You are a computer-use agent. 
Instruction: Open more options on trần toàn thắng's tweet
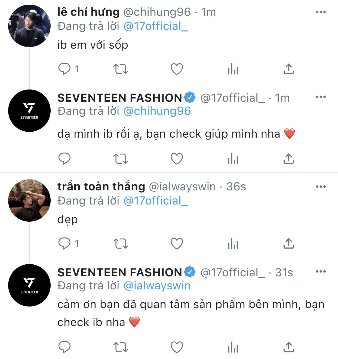321,187
